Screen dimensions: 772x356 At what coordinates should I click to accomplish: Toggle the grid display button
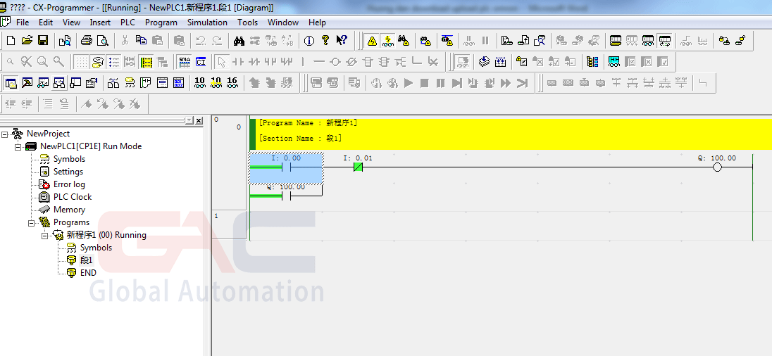[x=82, y=62]
